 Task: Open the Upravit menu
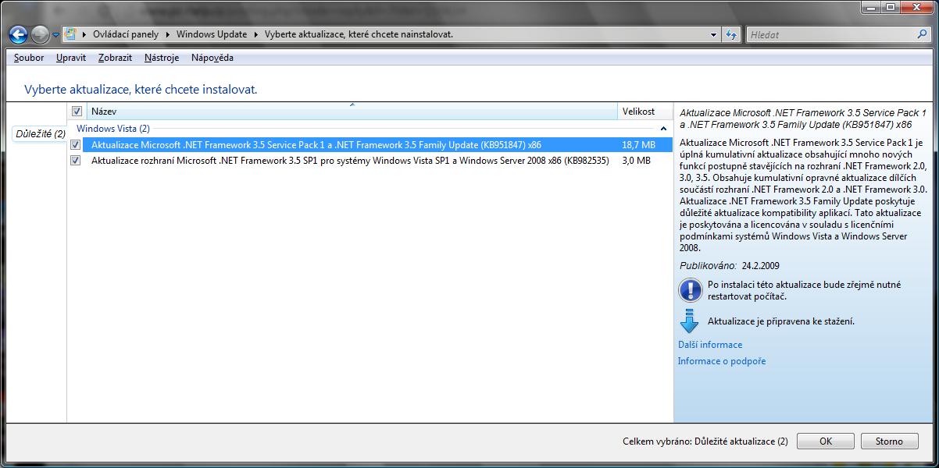[71, 58]
